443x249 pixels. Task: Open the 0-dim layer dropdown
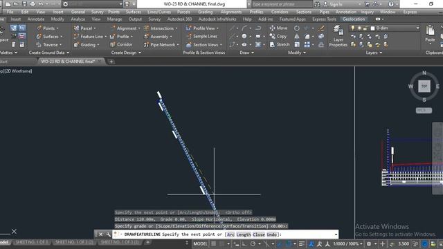pyautogui.click(x=417, y=28)
